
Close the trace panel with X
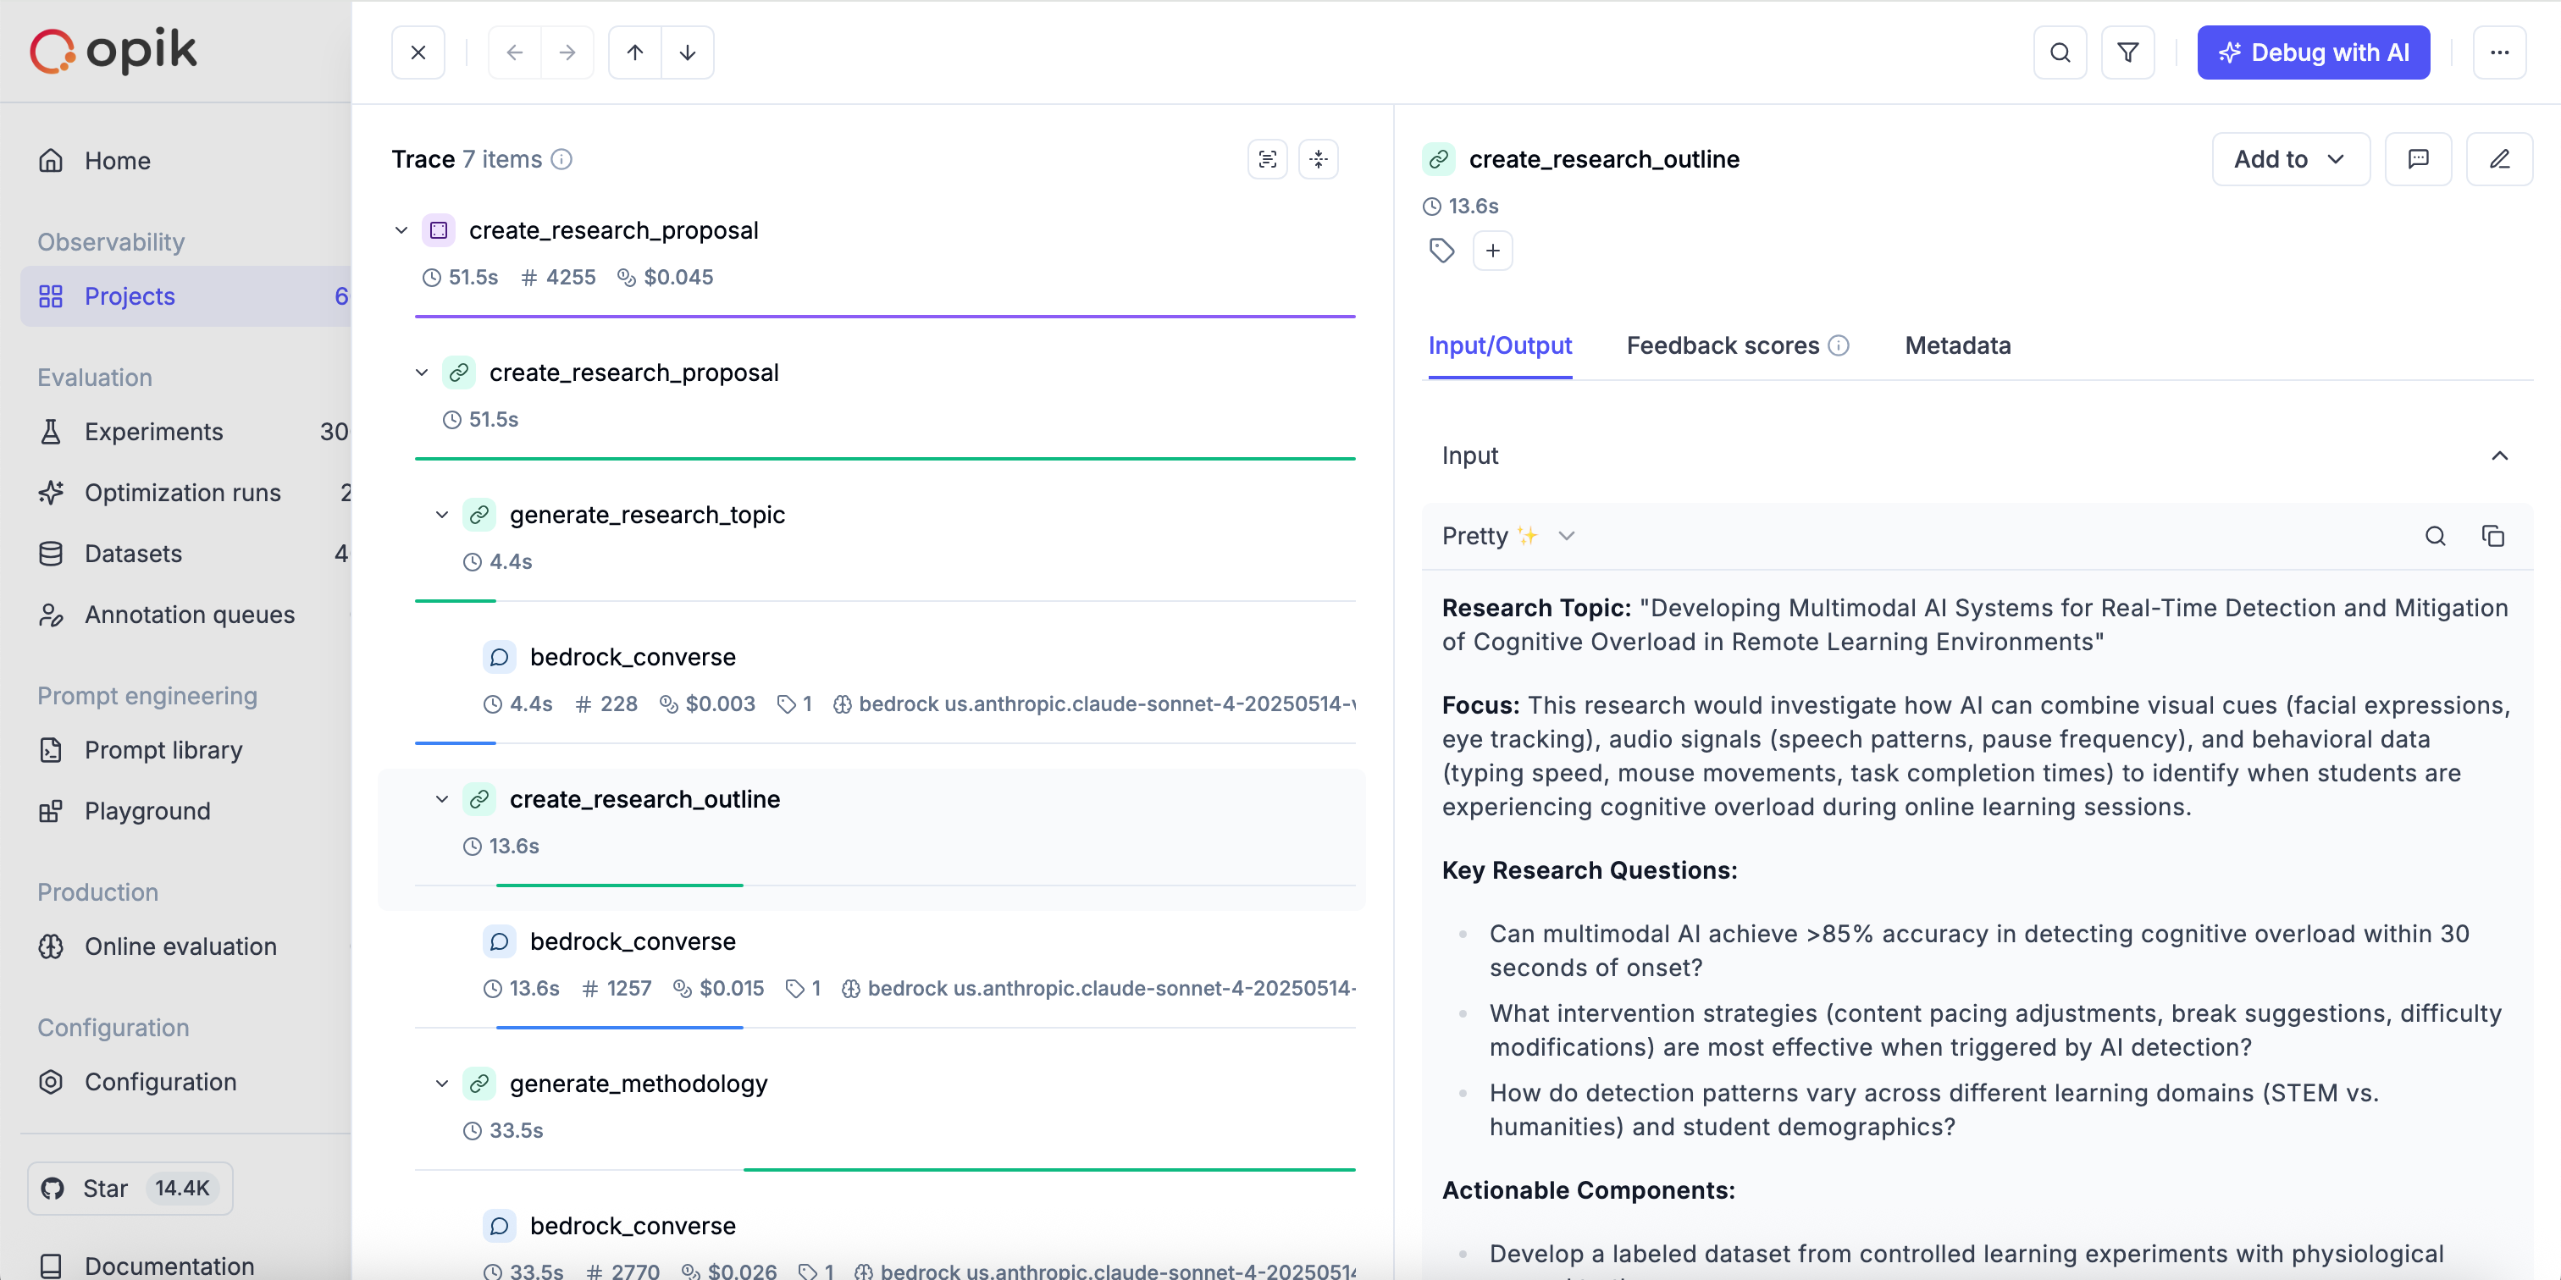(418, 52)
